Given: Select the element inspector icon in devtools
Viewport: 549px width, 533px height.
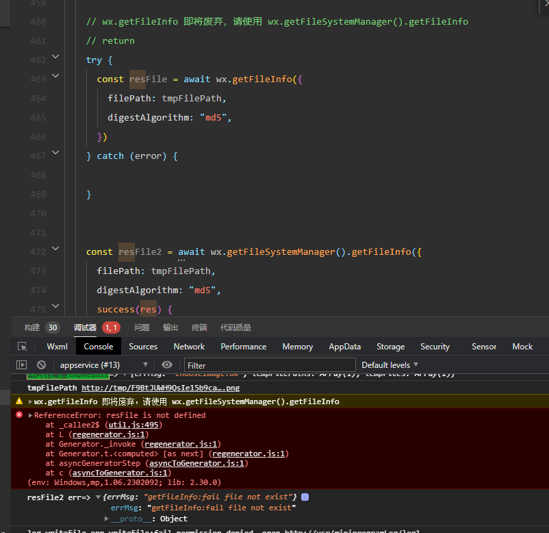Looking at the screenshot, I should coord(23,347).
